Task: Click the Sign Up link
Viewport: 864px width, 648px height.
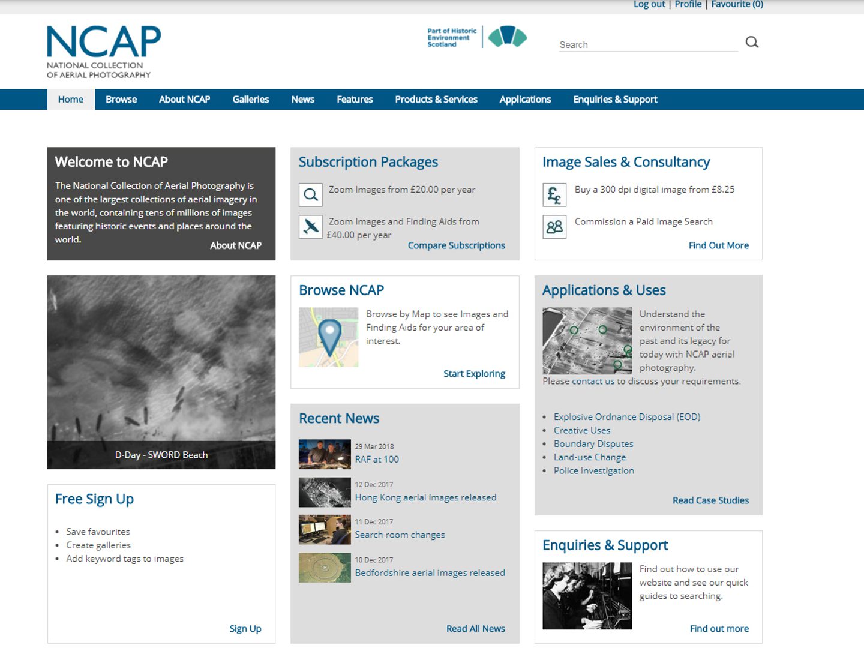Action: (x=245, y=628)
